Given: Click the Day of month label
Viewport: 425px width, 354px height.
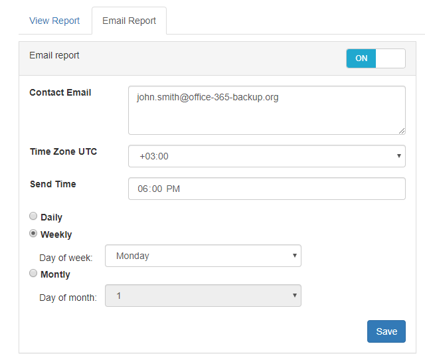Looking at the screenshot, I should pyautogui.click(x=68, y=298).
